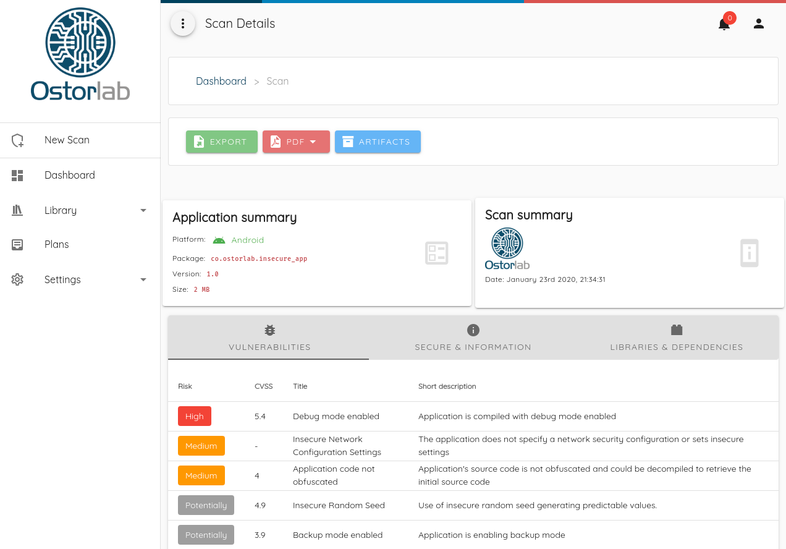Click the New Scan shield icon
This screenshot has height=549, width=786.
[x=17, y=140]
